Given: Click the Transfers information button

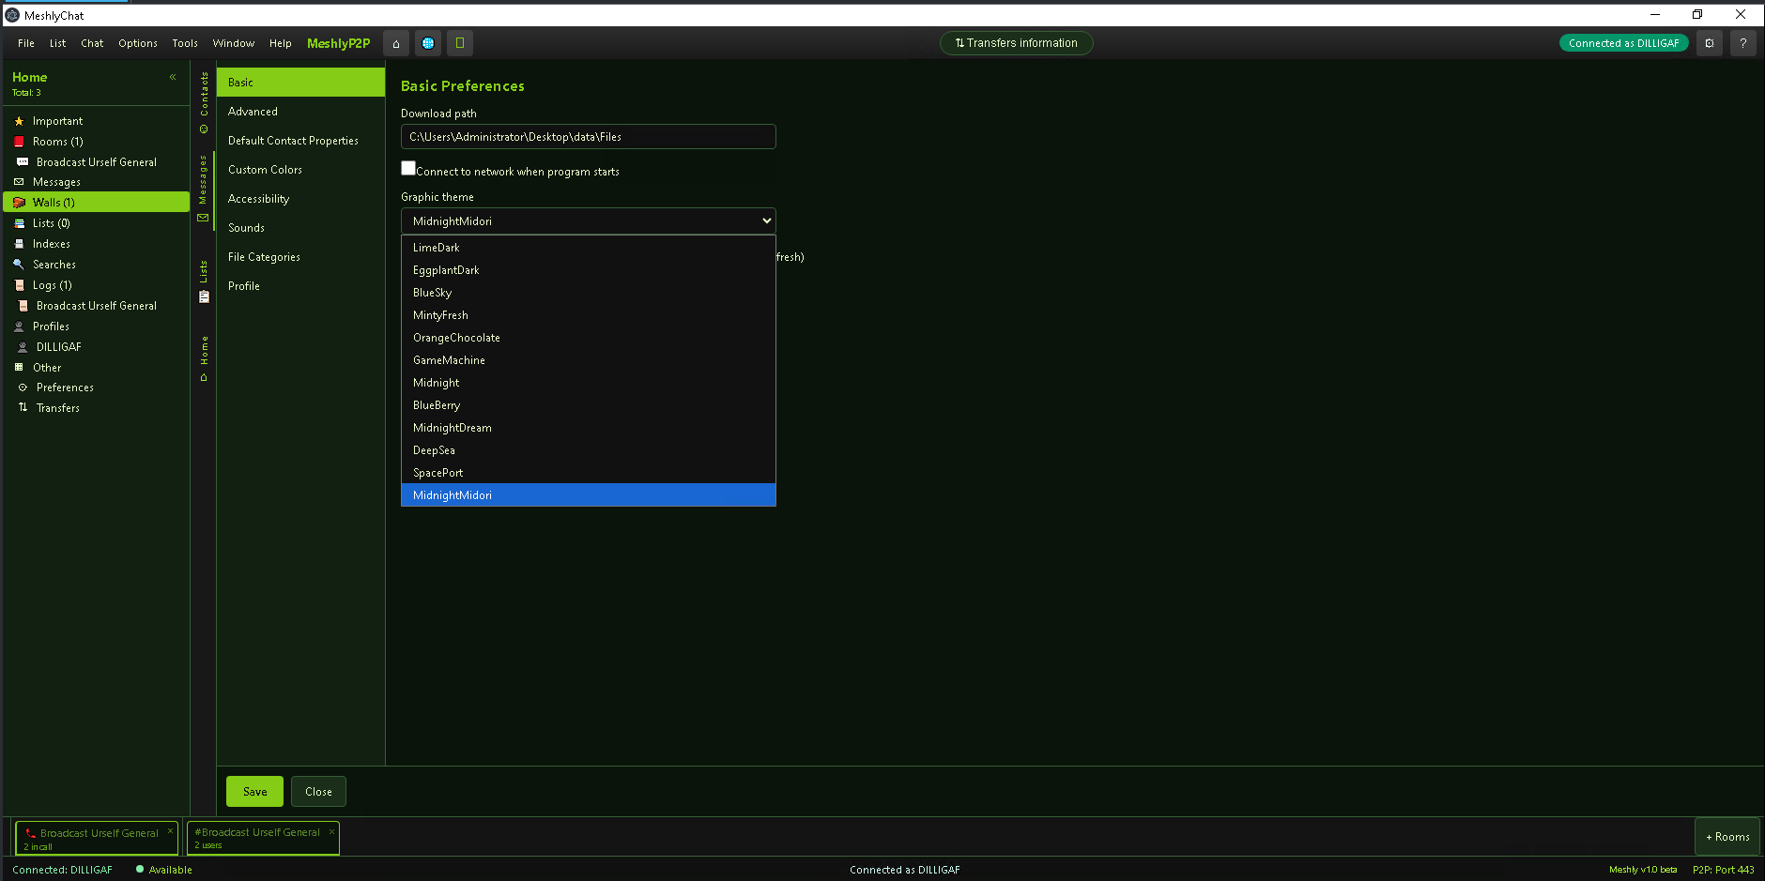Looking at the screenshot, I should point(1017,43).
